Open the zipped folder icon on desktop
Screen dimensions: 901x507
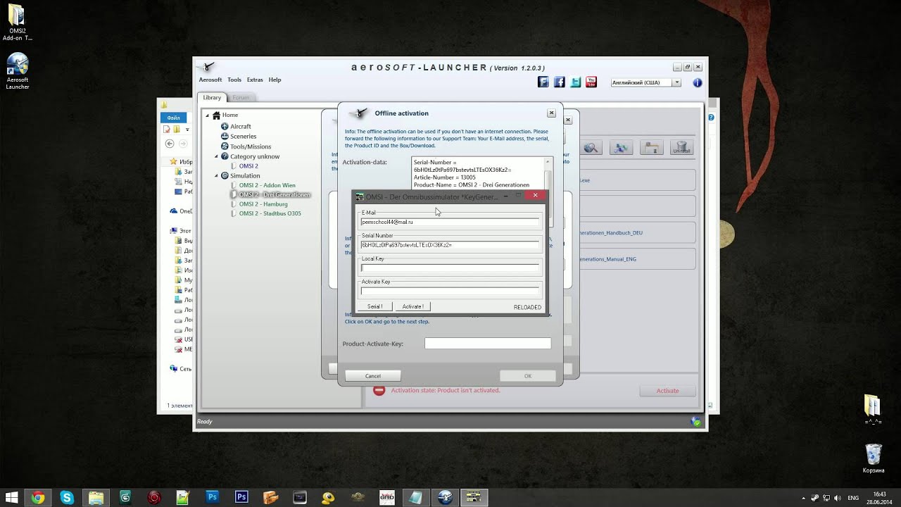(873, 409)
